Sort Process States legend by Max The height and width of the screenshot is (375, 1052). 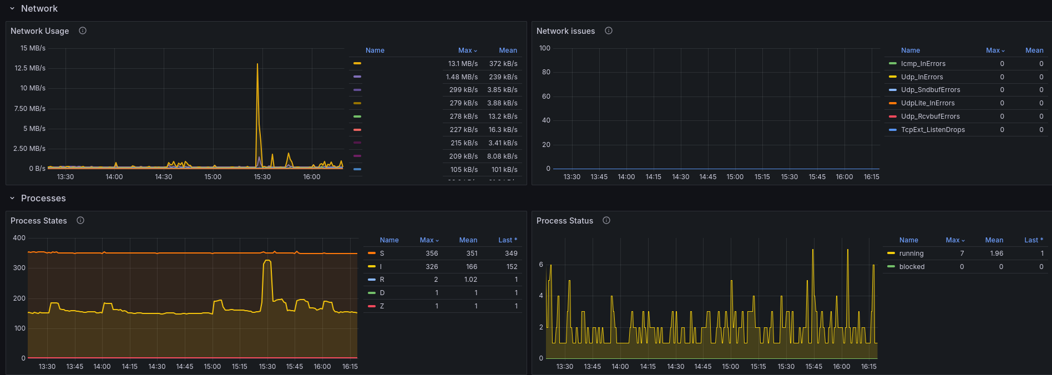click(x=429, y=240)
